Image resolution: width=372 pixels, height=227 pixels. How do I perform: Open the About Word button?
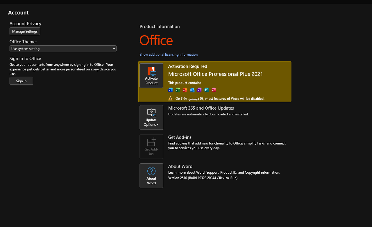click(x=151, y=176)
